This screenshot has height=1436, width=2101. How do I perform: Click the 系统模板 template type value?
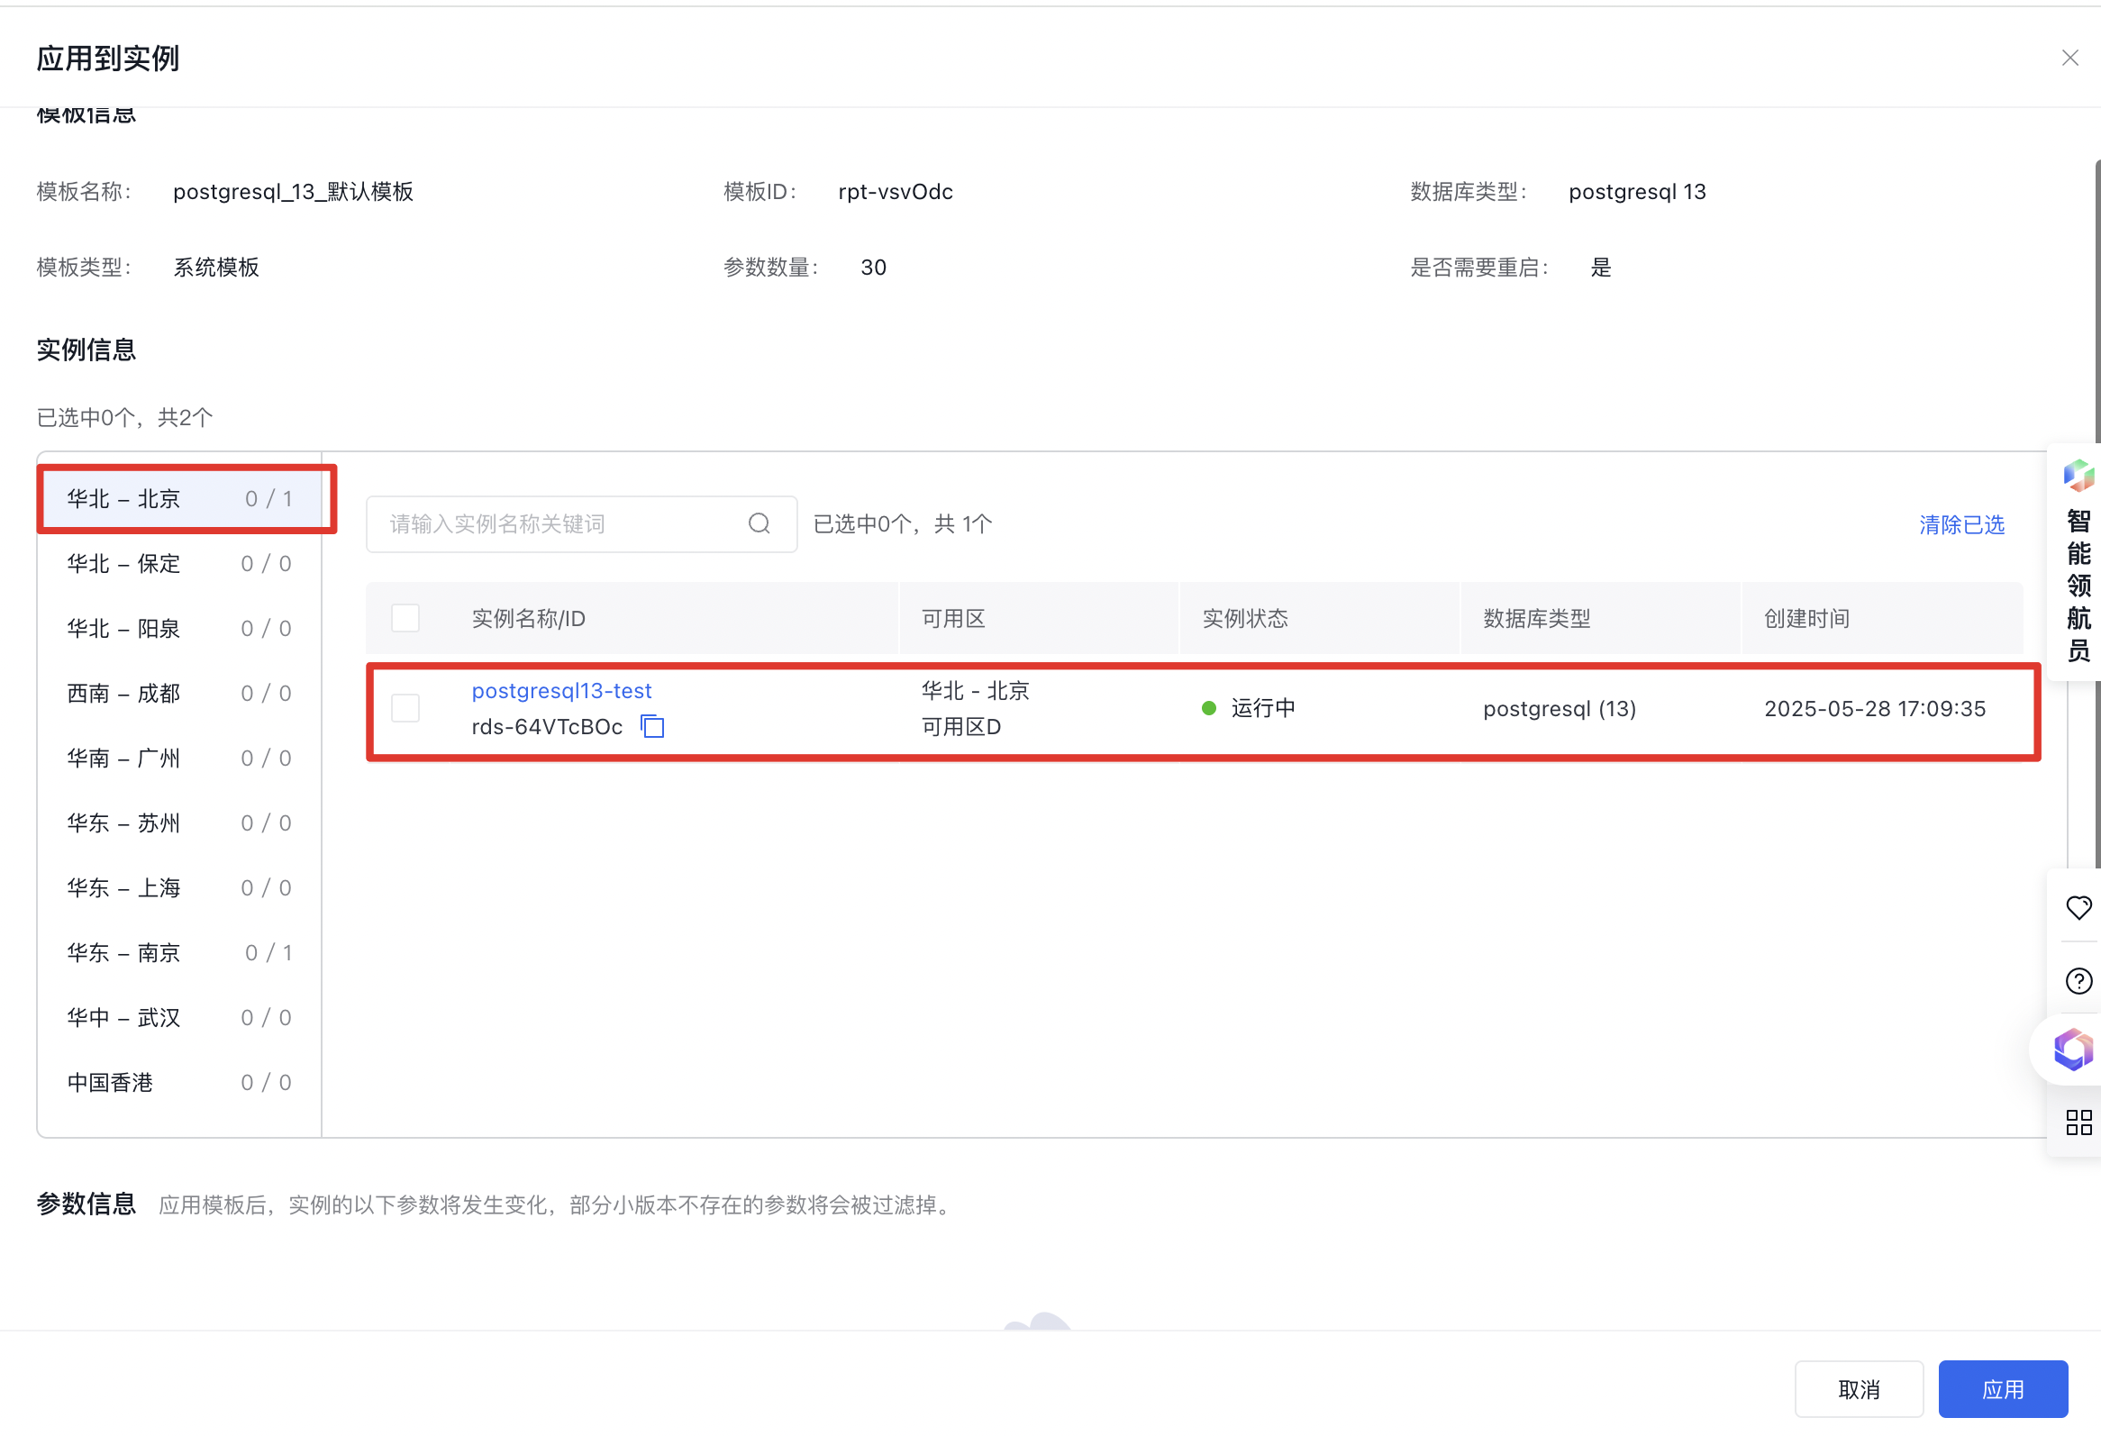pos(216,268)
